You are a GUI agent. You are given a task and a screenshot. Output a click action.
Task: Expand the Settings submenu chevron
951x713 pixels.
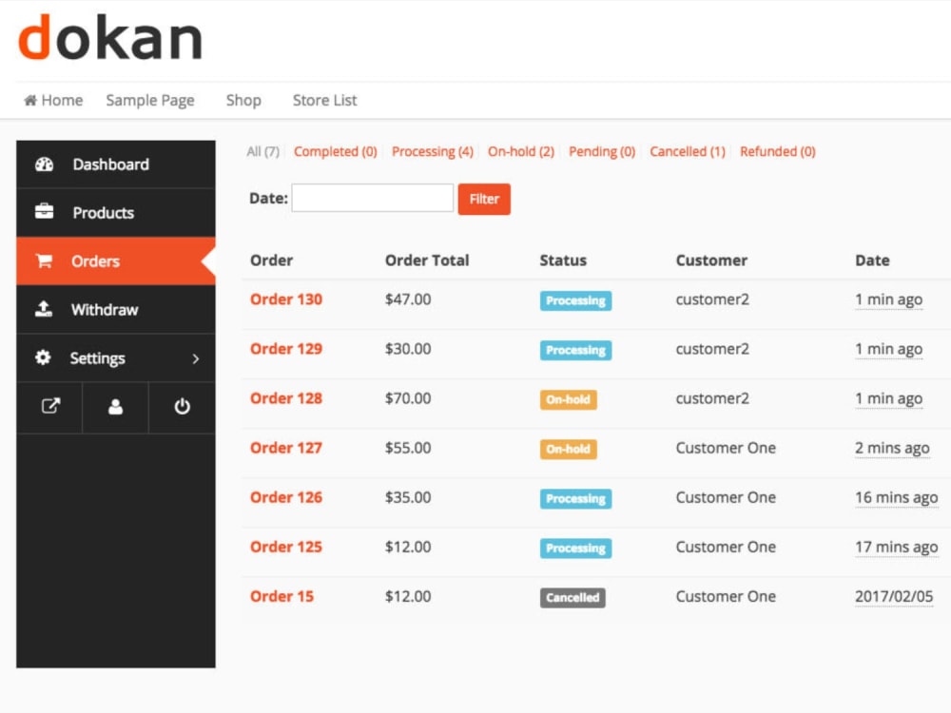[x=195, y=359]
